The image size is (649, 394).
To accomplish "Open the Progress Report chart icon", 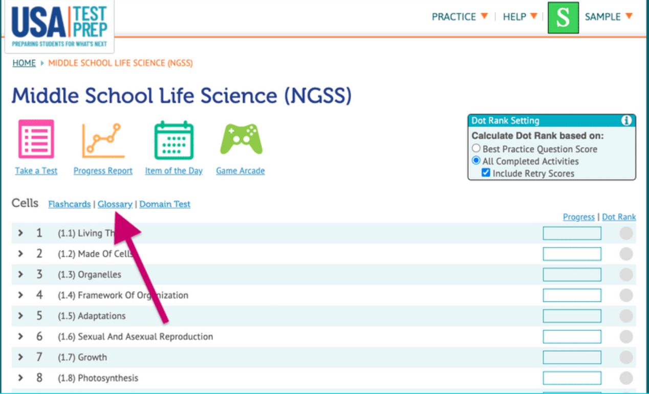I will click(x=103, y=140).
